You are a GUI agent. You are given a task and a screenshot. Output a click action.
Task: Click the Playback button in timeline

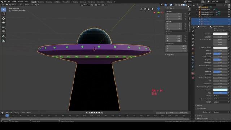tap(10, 113)
